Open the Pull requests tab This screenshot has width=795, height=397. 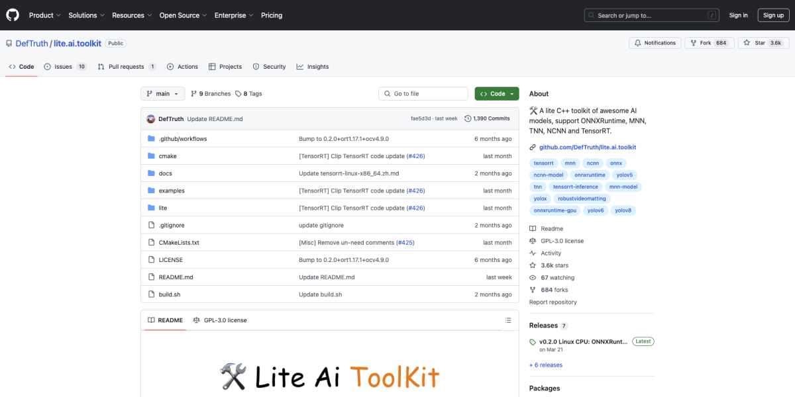pos(126,66)
